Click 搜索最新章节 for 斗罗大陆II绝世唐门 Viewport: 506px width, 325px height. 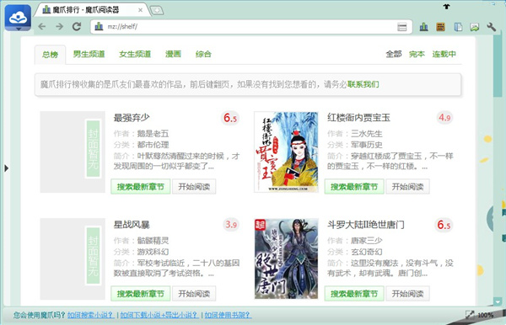point(354,294)
